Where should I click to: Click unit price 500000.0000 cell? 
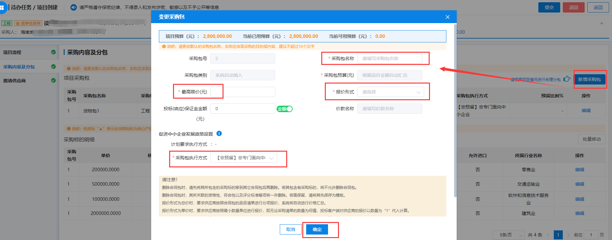(x=105, y=184)
